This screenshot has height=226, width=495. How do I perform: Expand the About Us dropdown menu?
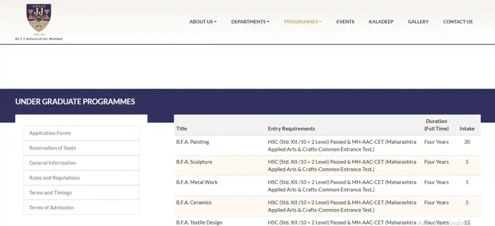point(203,22)
